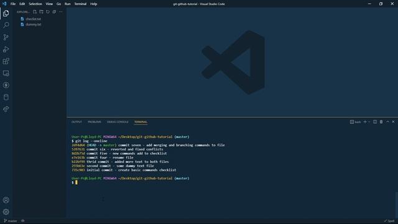Open the View menu
Image resolution: width=398 pixels, height=224 pixels.
tap(49, 4)
